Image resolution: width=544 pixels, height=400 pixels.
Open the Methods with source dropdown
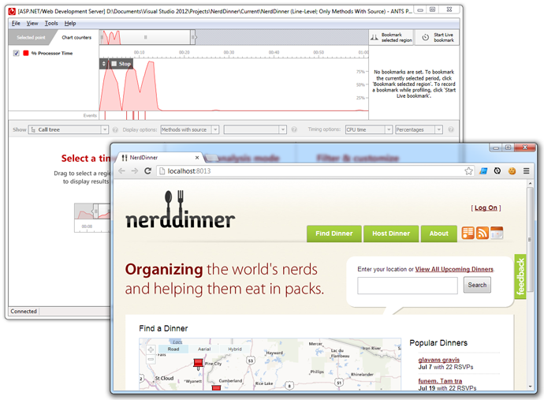pyautogui.click(x=189, y=129)
